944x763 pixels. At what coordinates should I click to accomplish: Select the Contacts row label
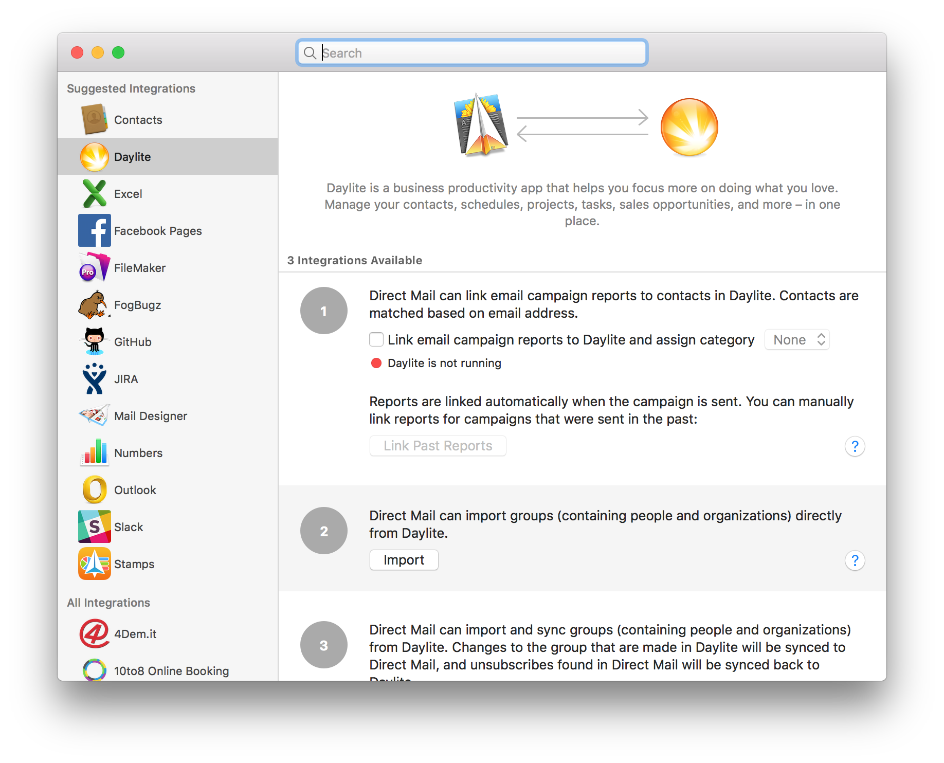[x=138, y=120]
